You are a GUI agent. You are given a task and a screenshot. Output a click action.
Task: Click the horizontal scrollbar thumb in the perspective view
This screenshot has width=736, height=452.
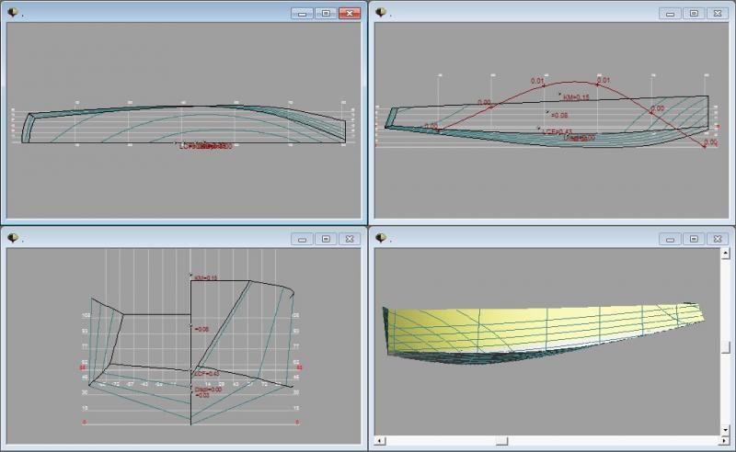(x=501, y=440)
